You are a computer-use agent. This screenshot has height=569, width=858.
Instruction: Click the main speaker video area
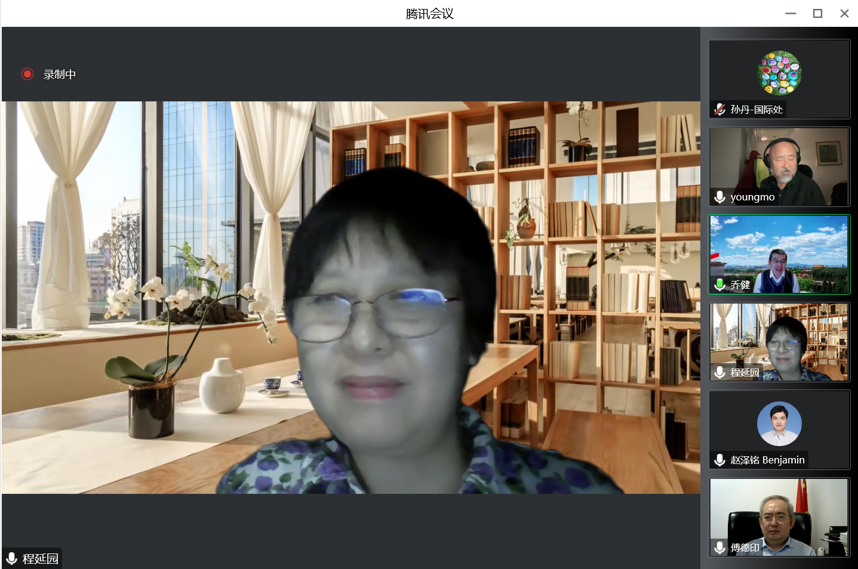(351, 297)
